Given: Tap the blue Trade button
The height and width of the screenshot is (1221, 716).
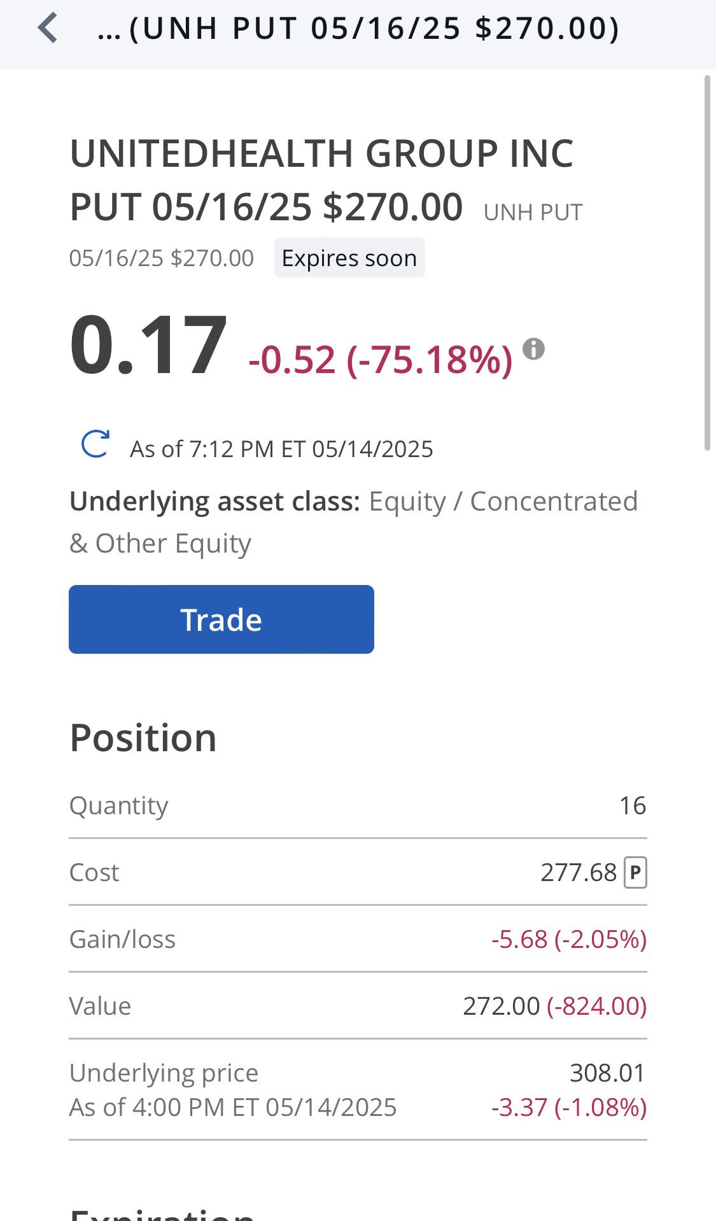Looking at the screenshot, I should [x=221, y=619].
